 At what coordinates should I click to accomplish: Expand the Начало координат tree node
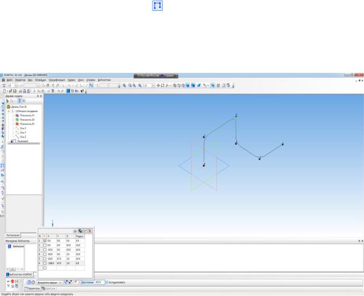click(x=9, y=111)
